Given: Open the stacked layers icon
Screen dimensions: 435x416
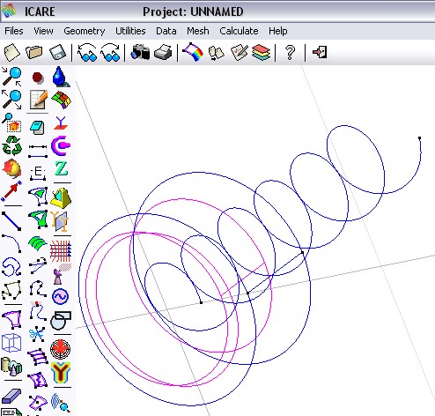Looking at the screenshot, I should coord(261,53).
